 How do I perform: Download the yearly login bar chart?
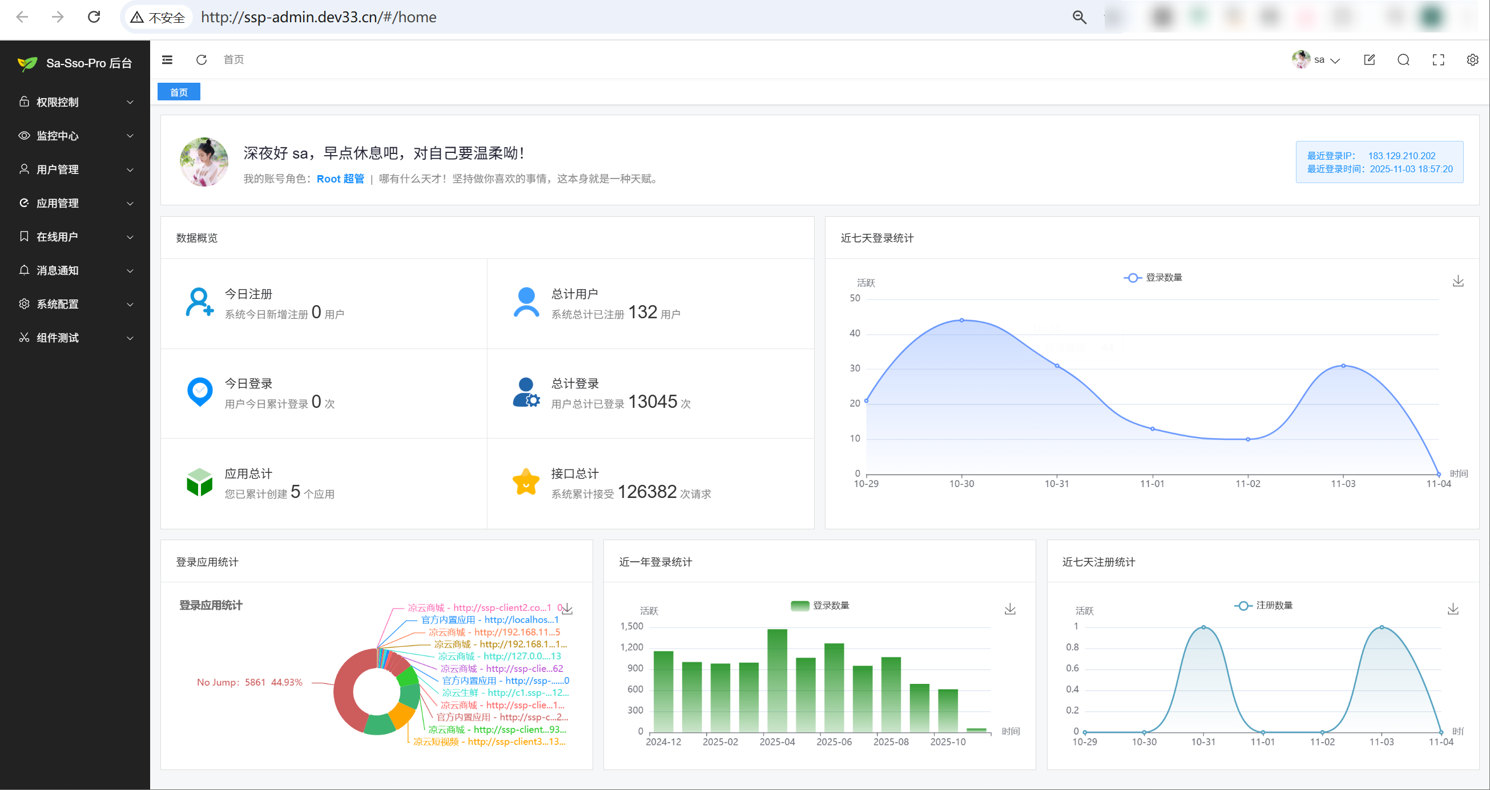click(x=1010, y=609)
